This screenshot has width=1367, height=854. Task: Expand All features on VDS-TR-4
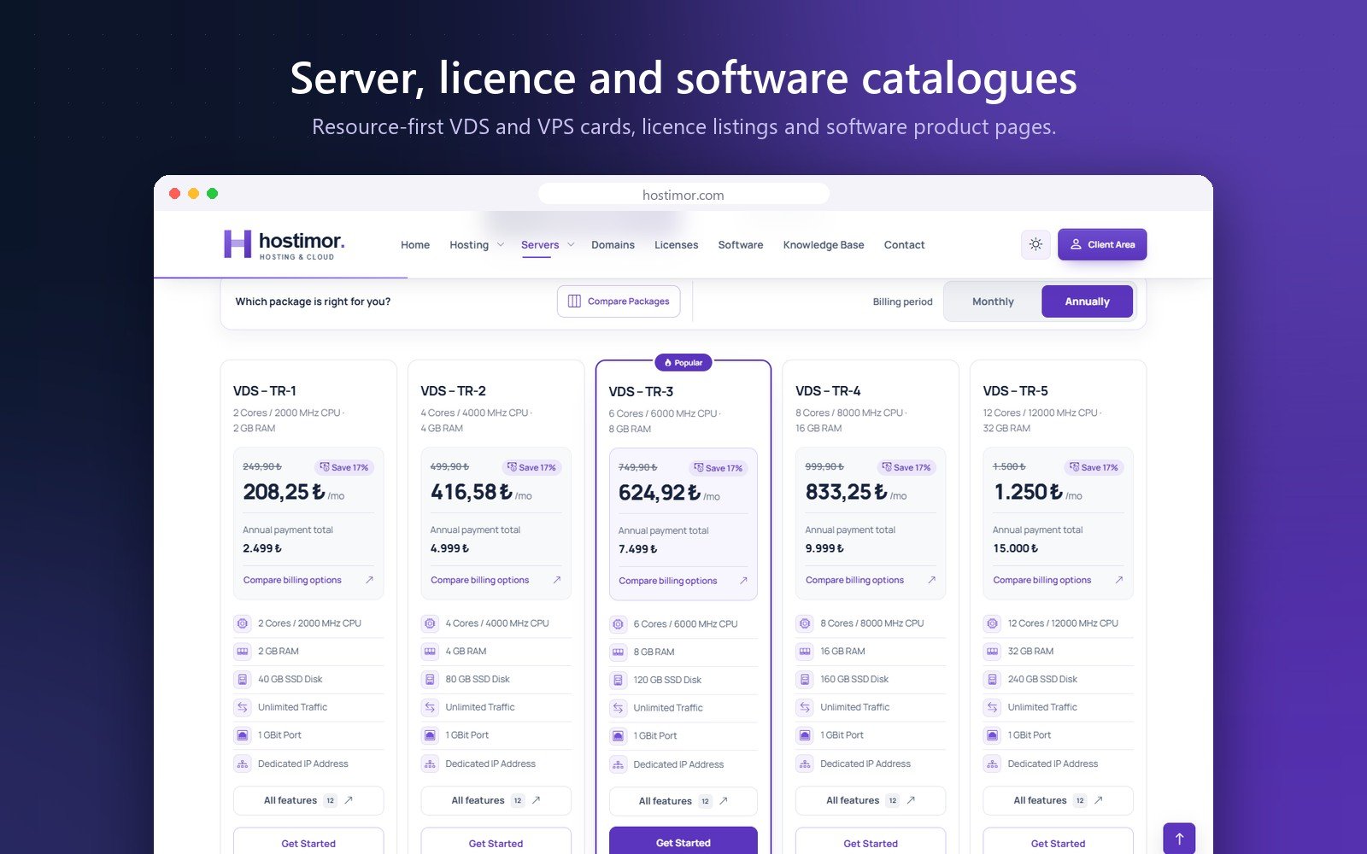tap(871, 800)
